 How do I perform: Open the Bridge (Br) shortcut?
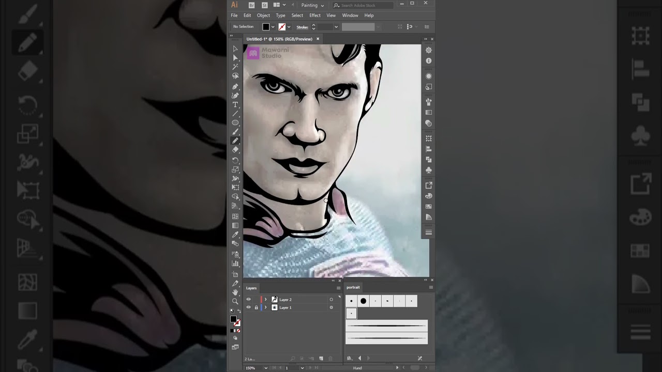[x=252, y=5]
